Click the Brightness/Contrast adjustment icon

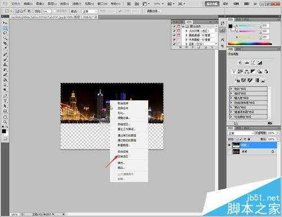click(x=240, y=63)
